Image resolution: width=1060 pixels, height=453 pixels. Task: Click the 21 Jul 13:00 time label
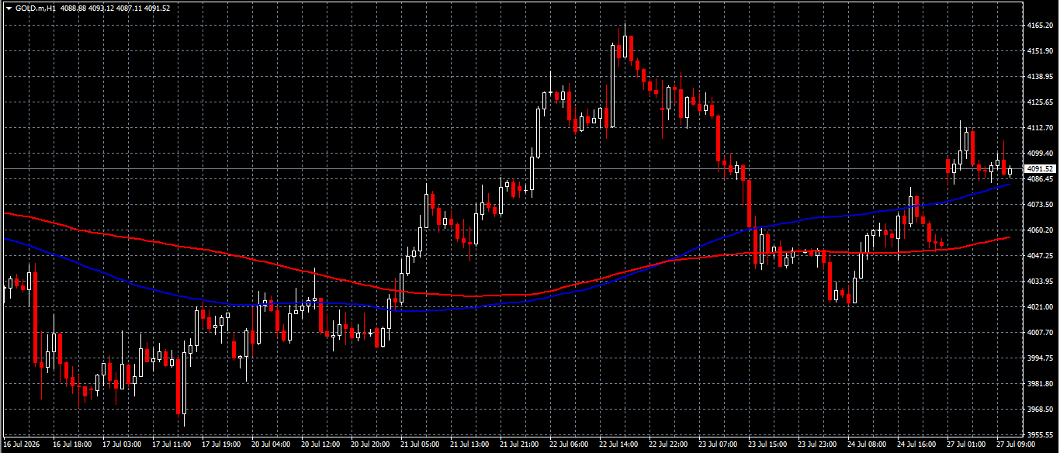point(469,445)
